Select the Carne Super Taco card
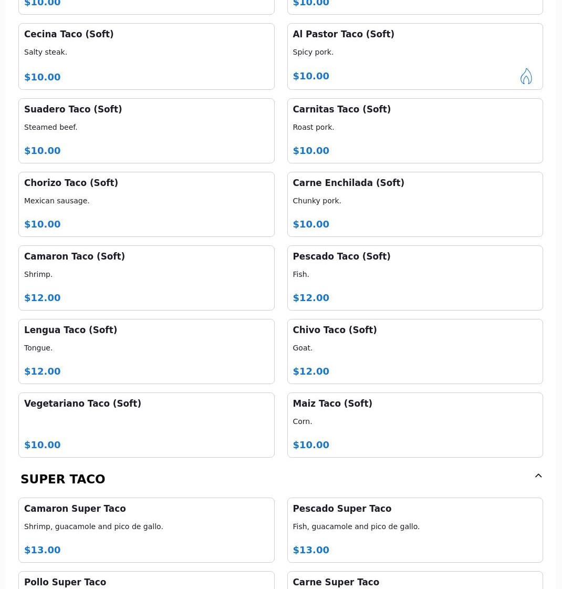The width and height of the screenshot is (562, 589). (x=415, y=581)
